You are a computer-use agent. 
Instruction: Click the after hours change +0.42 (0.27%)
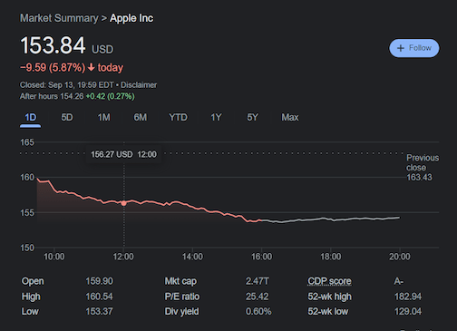click(x=110, y=96)
